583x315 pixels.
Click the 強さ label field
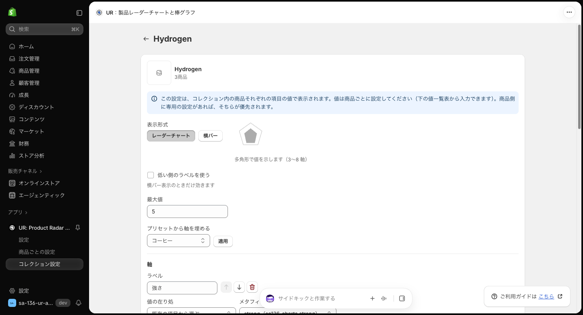[x=182, y=288]
